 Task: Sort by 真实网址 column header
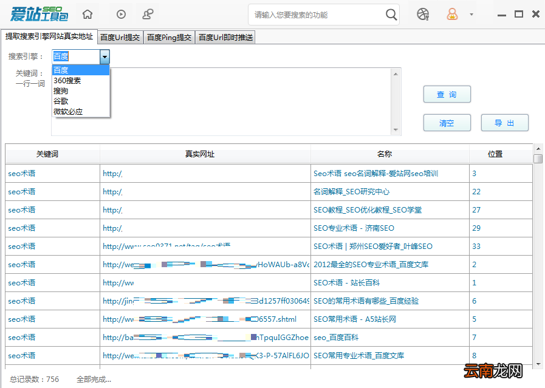(x=205, y=154)
